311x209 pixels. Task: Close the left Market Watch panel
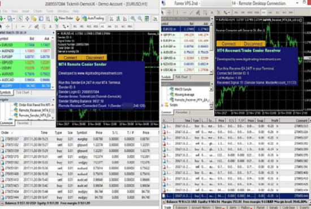tap(53, 33)
